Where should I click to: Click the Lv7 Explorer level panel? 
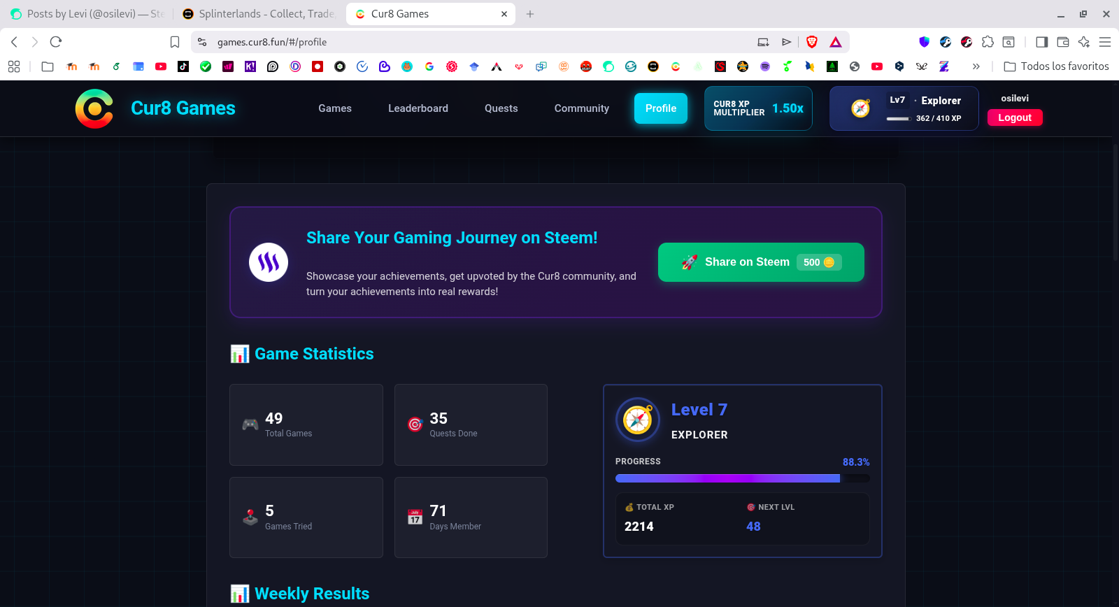point(904,108)
